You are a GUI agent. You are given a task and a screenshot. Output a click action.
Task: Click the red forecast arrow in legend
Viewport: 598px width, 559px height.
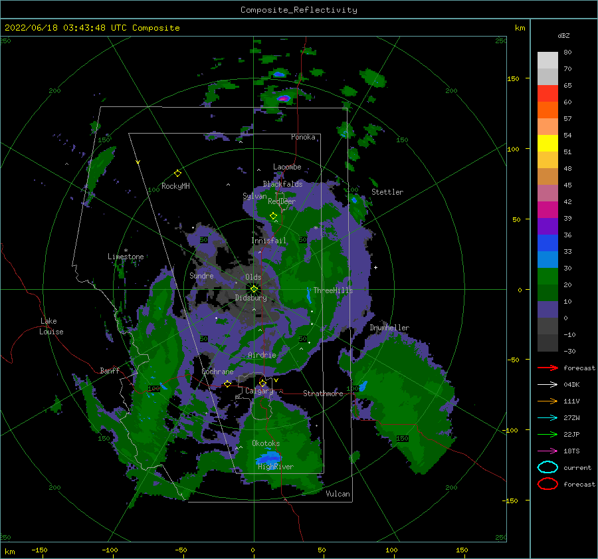pos(548,368)
